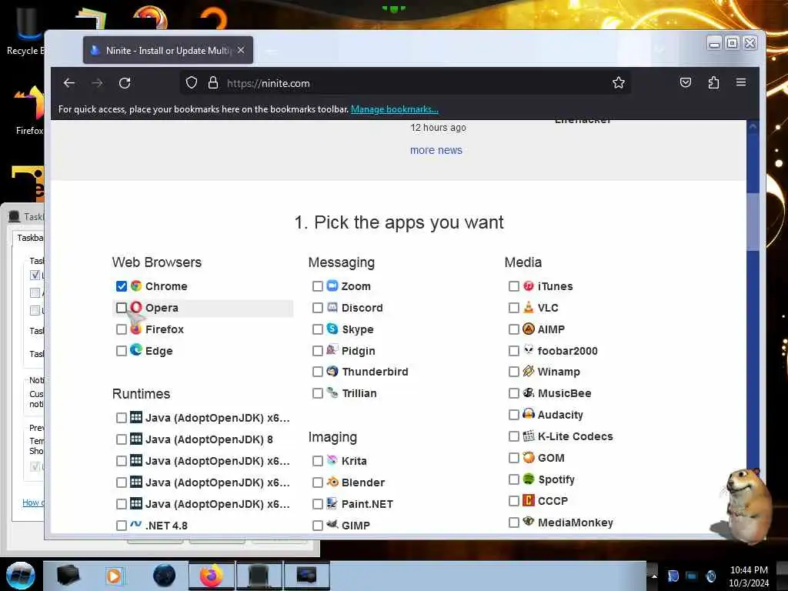
Task: Click the Zoom app icon
Action: pyautogui.click(x=332, y=285)
